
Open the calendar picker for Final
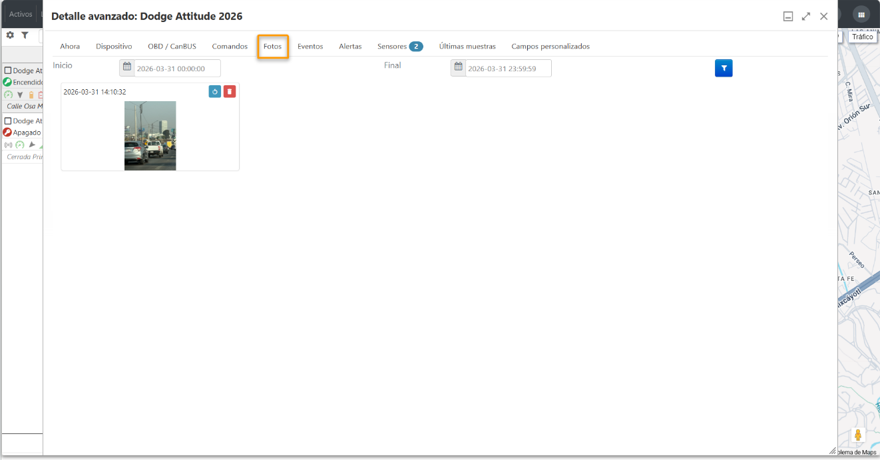(x=458, y=68)
